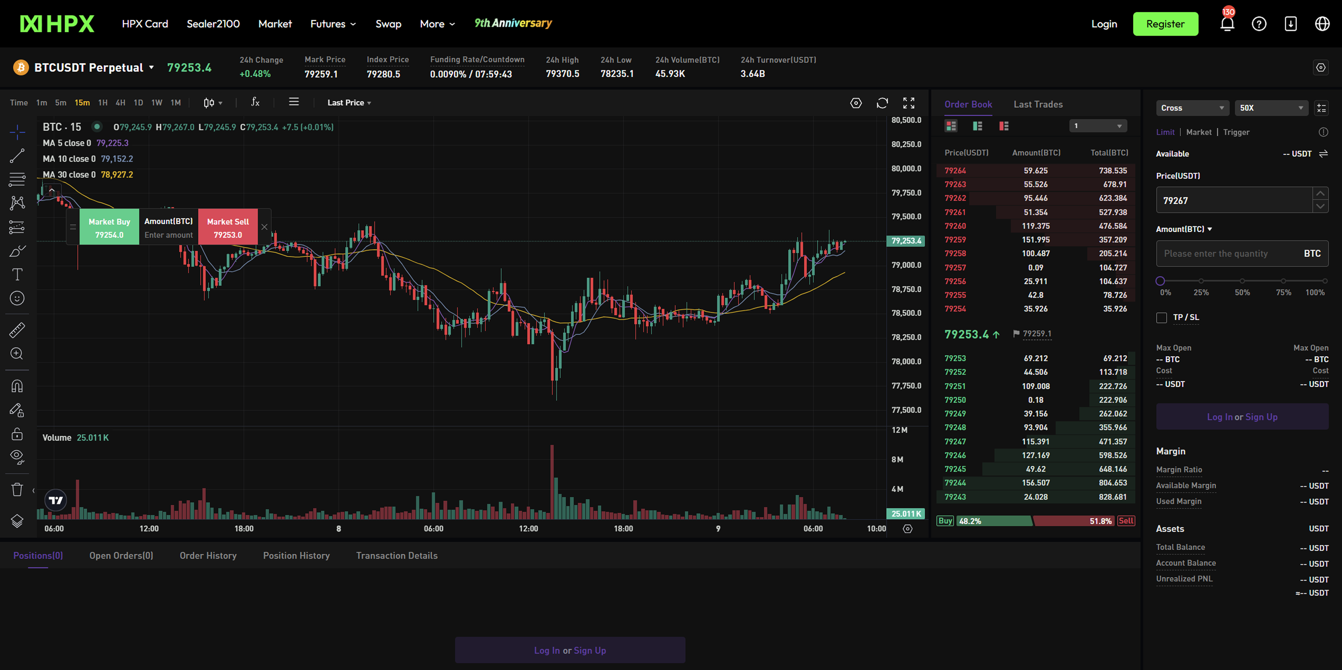
Task: Enable the TP / SL checkbox
Action: [1161, 317]
